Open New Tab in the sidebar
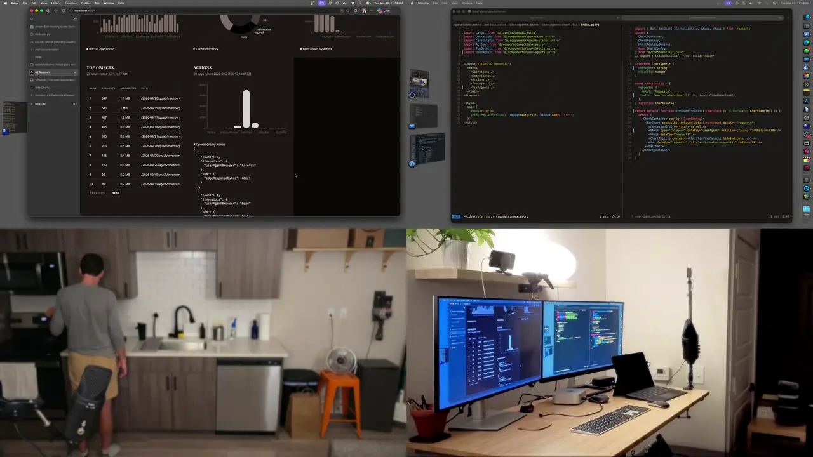 40,103
